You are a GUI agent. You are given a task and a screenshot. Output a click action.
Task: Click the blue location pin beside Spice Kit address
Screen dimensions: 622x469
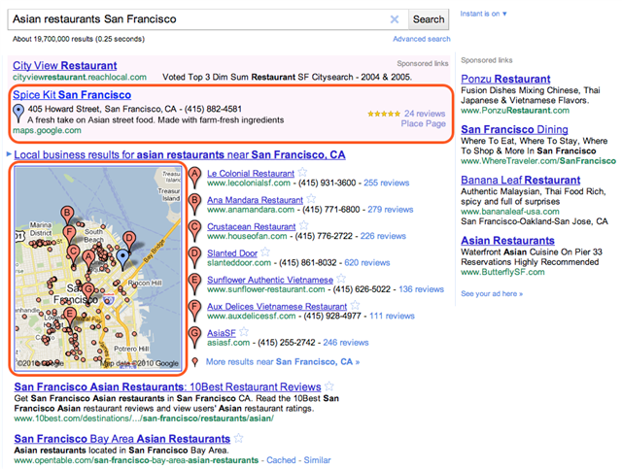(x=18, y=115)
